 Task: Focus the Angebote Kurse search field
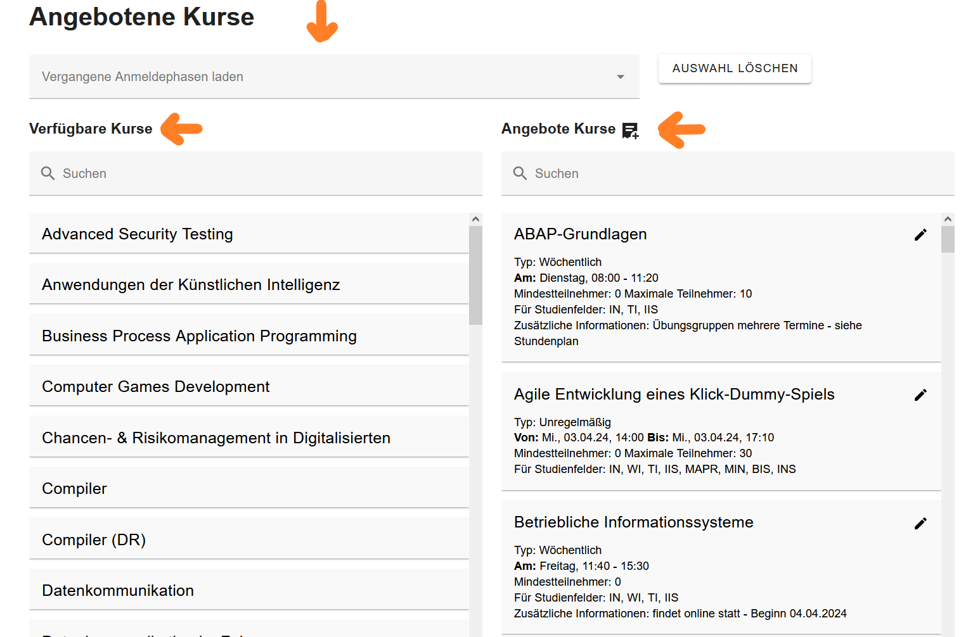coord(735,173)
